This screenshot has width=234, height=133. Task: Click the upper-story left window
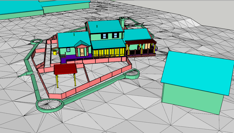(104, 36)
